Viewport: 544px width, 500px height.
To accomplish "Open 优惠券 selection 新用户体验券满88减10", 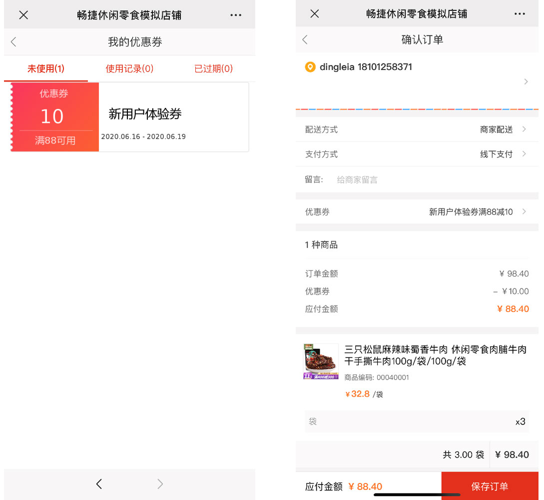I will pos(417,212).
